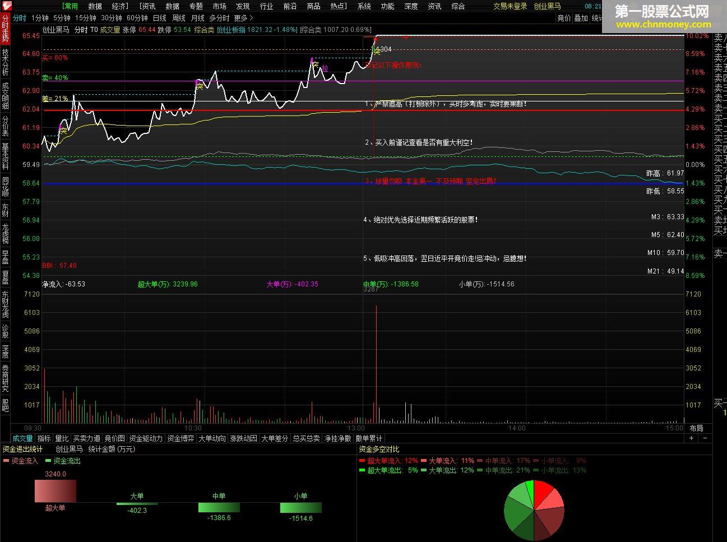Open the 商品 menu

(314, 6)
